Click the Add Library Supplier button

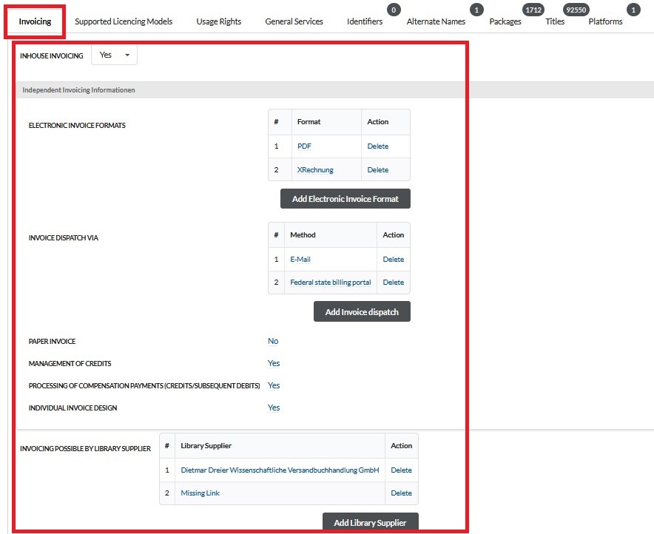[x=370, y=523]
